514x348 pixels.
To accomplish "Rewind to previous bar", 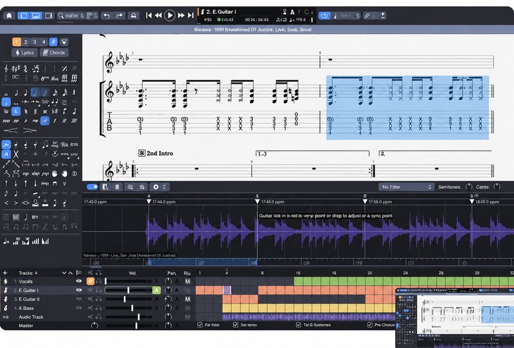I will 158,15.
